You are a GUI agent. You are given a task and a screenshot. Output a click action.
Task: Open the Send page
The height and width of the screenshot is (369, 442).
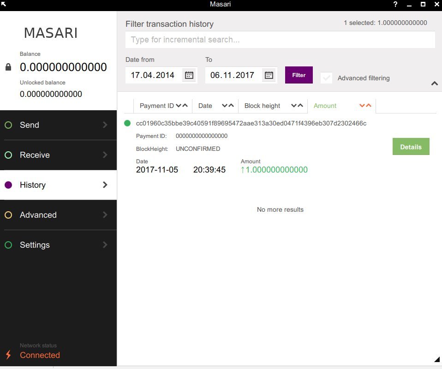coord(58,125)
